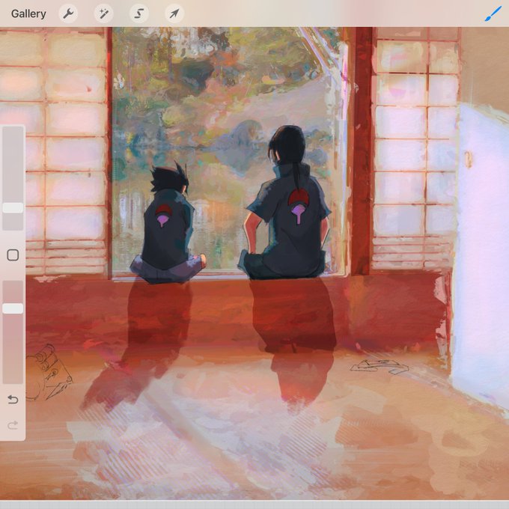Tap the brush size slider handle
This screenshot has height=509, width=509.
[x=13, y=208]
